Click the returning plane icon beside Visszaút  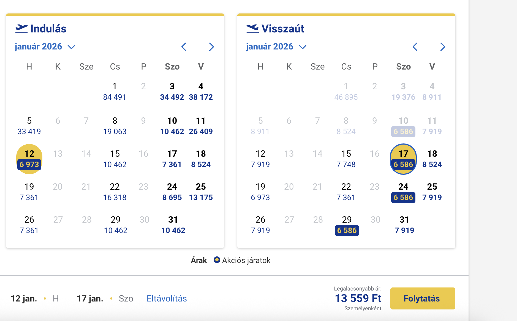click(x=252, y=29)
